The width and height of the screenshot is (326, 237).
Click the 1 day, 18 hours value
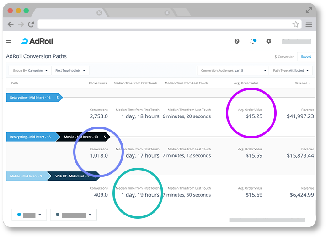coord(140,116)
